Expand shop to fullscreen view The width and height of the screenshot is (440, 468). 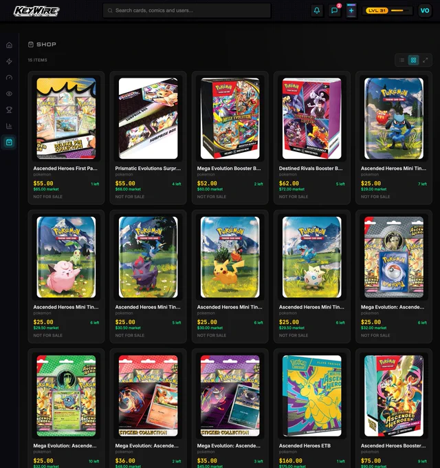[x=426, y=61]
